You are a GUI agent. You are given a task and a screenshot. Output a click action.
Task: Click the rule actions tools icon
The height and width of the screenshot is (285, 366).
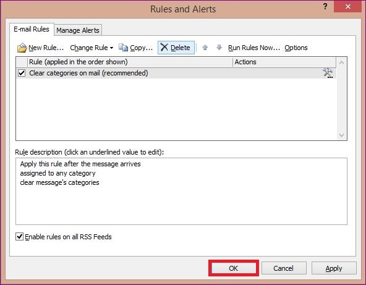pos(328,73)
